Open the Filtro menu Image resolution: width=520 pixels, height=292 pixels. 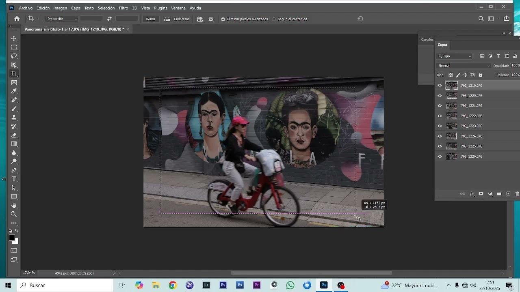click(123, 8)
